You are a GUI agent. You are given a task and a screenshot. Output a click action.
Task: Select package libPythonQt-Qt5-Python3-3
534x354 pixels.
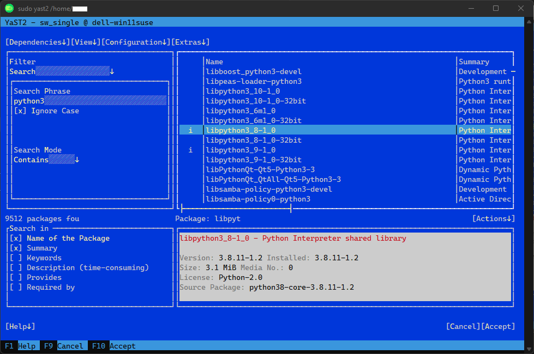(260, 170)
